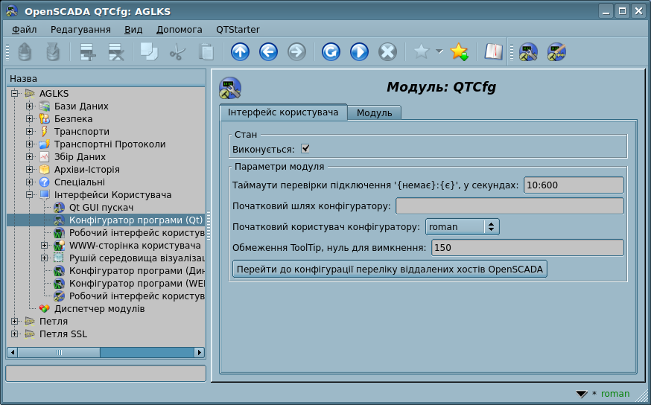Click the Back arrow toolbar icon
This screenshot has width=651, height=405.
(268, 51)
